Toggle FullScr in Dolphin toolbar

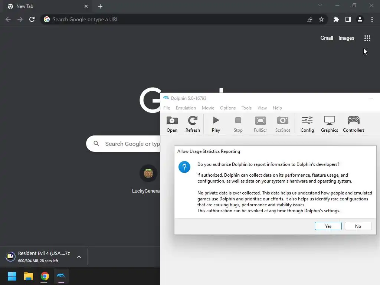(260, 124)
